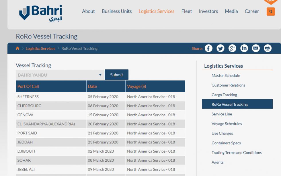This screenshot has height=176, width=281.
Task: Click the PORT SAID port cell
Action: pos(51,133)
